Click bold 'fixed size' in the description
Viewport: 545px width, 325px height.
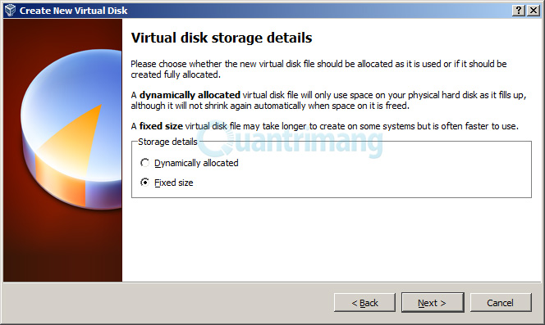[x=161, y=126]
